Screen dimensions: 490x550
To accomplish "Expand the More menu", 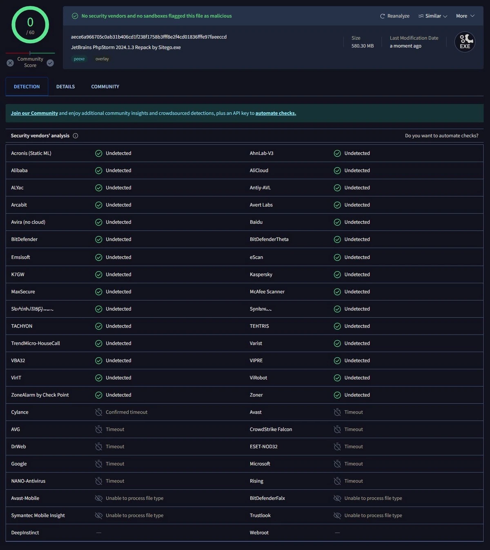I will (x=465, y=16).
